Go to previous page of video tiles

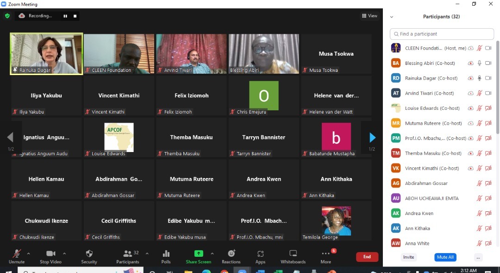[10, 137]
